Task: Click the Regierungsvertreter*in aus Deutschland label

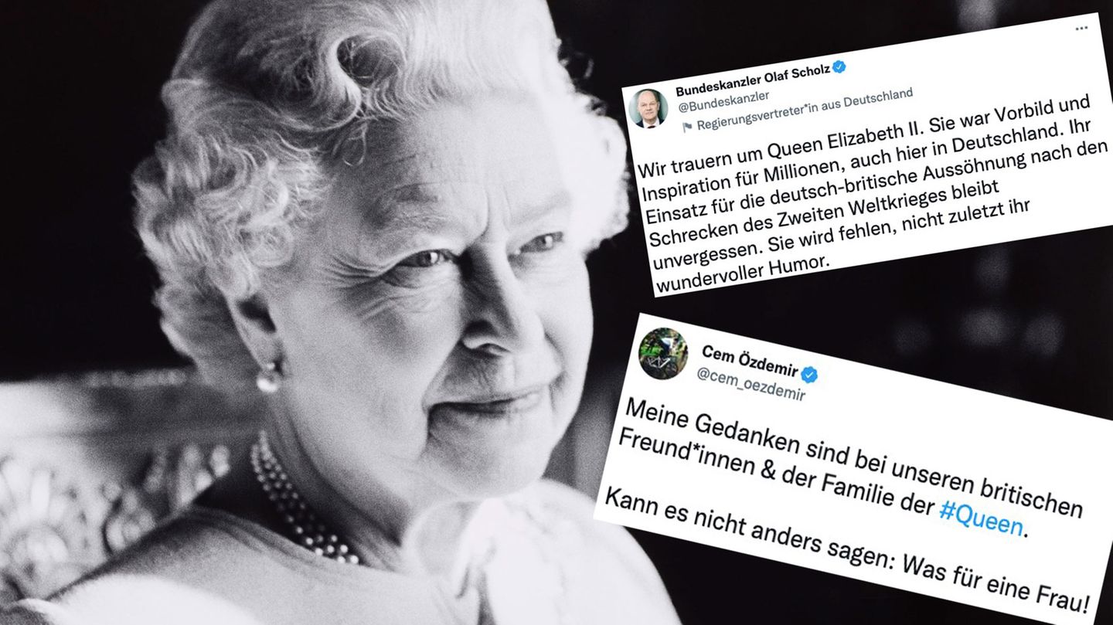Action: 804,110
